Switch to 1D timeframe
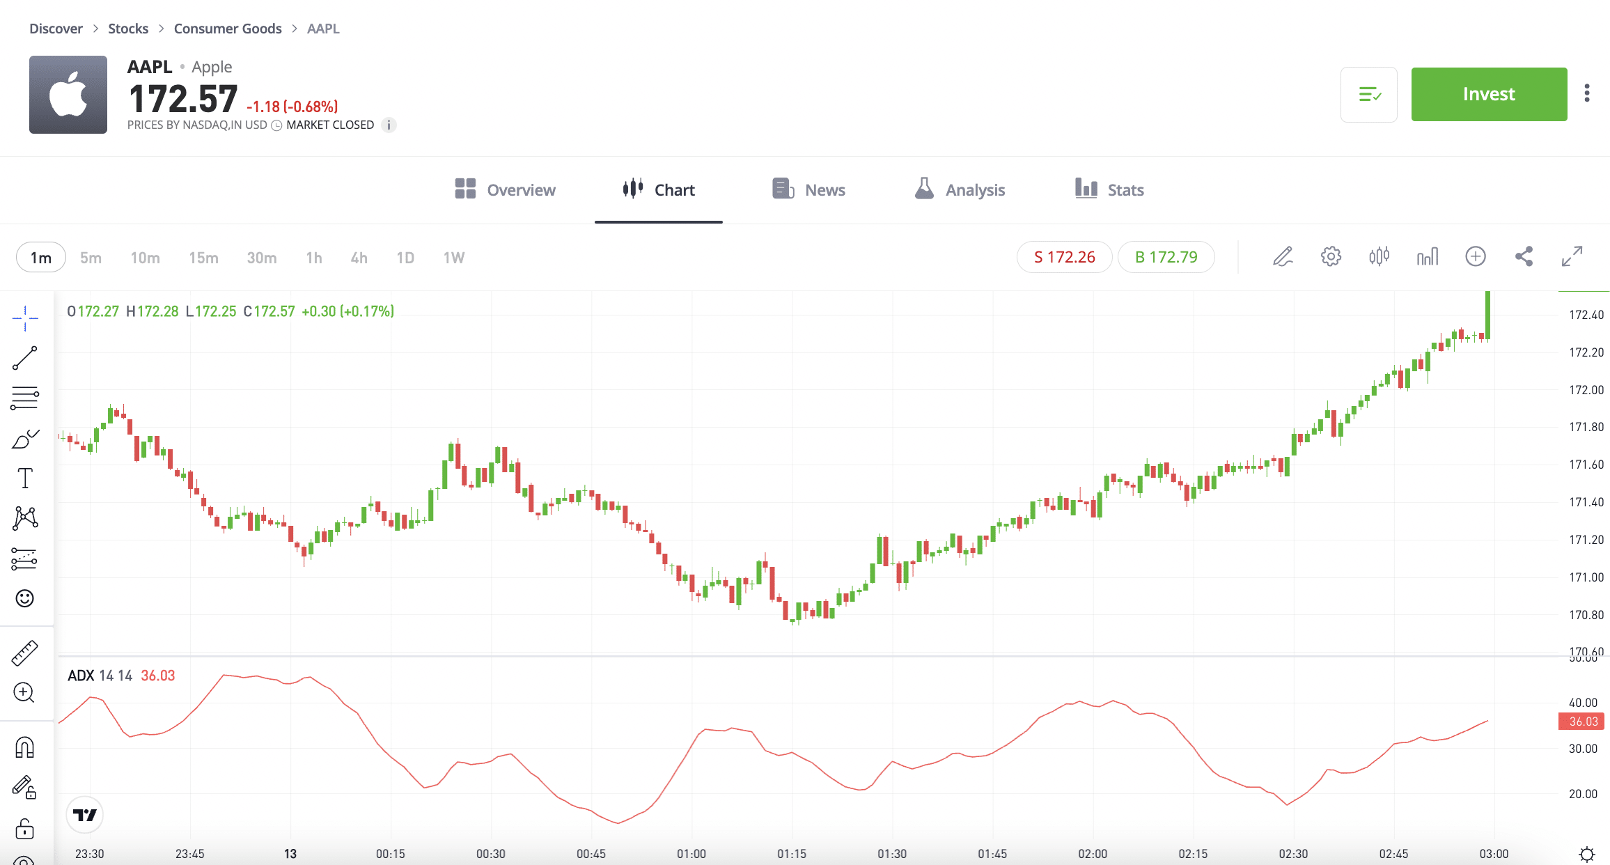Screen dimensions: 1610x865 tap(405, 258)
